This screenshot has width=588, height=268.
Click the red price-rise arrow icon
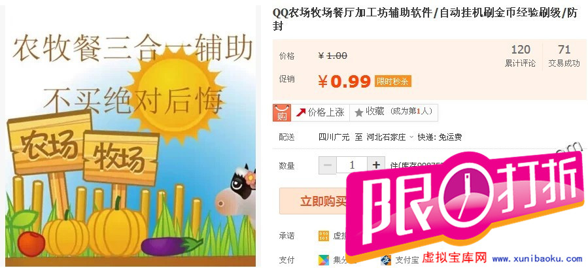301,112
